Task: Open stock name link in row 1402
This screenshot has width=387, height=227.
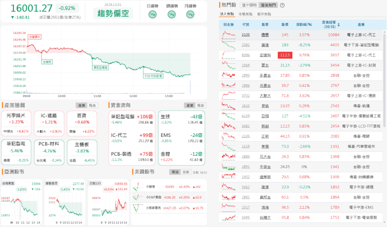Action: (265, 177)
